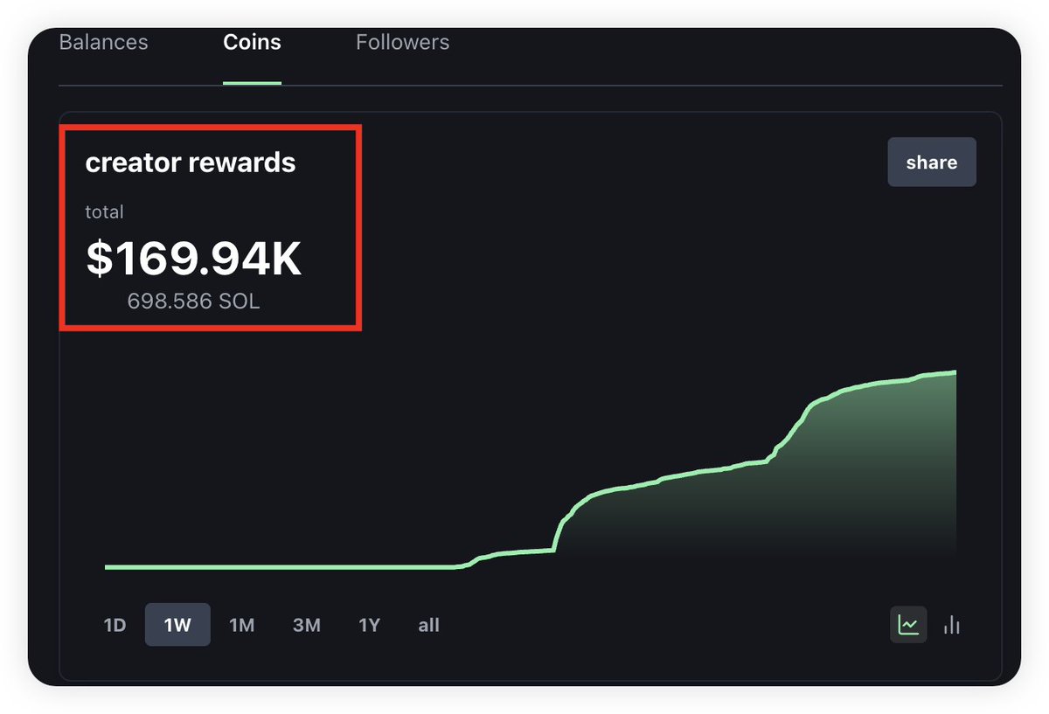Open the Balances tab
Viewport: 1049px width, 714px height.
(x=103, y=42)
